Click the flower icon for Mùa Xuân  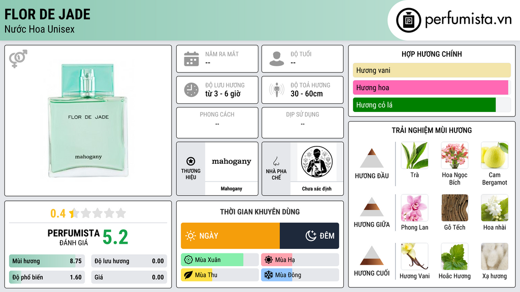click(188, 260)
